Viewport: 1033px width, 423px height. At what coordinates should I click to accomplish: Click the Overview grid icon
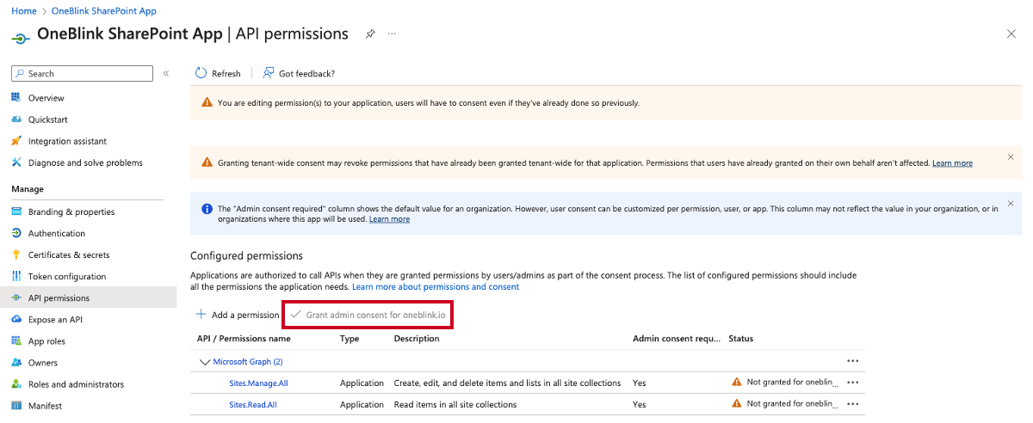[x=16, y=98]
